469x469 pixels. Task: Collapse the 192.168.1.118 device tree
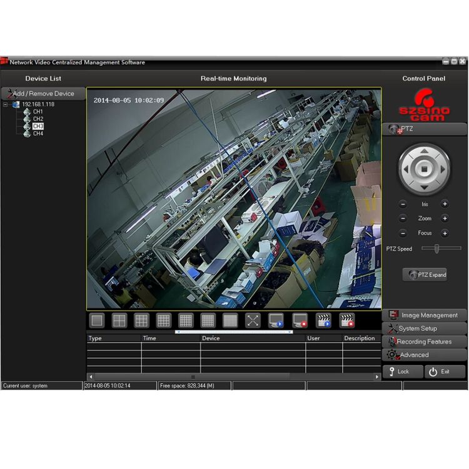point(6,104)
